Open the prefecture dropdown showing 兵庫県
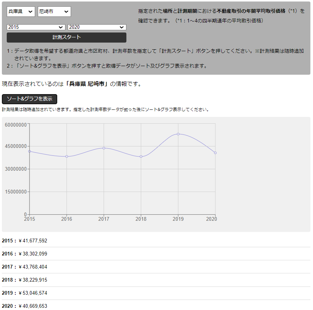The height and width of the screenshot is (310, 313). 21,12
